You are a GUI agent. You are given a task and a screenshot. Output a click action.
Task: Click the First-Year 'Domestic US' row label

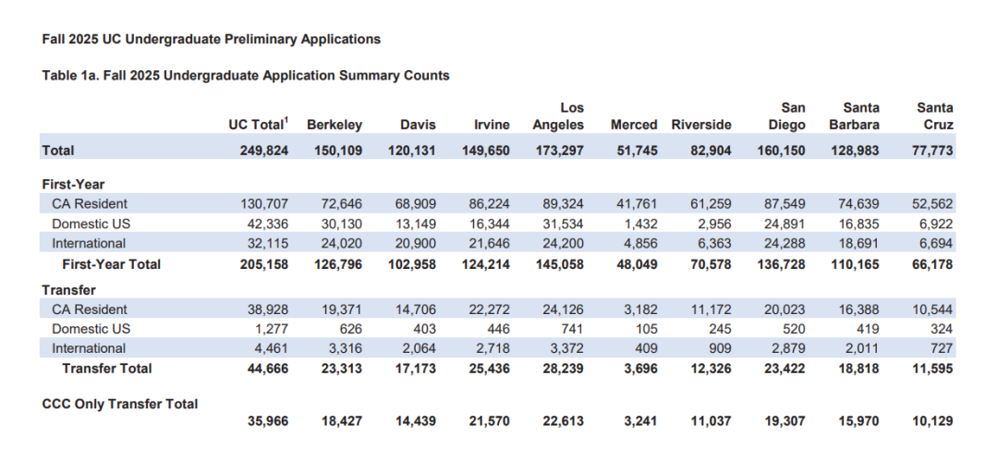[91, 224]
